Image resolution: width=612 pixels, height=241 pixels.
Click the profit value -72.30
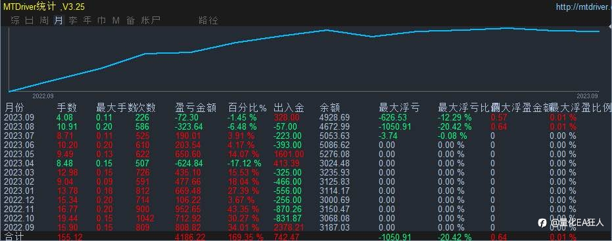pos(187,117)
